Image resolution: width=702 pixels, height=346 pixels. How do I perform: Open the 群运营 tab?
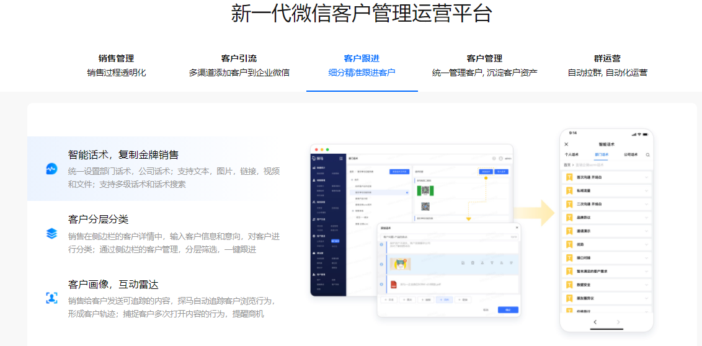(607, 65)
